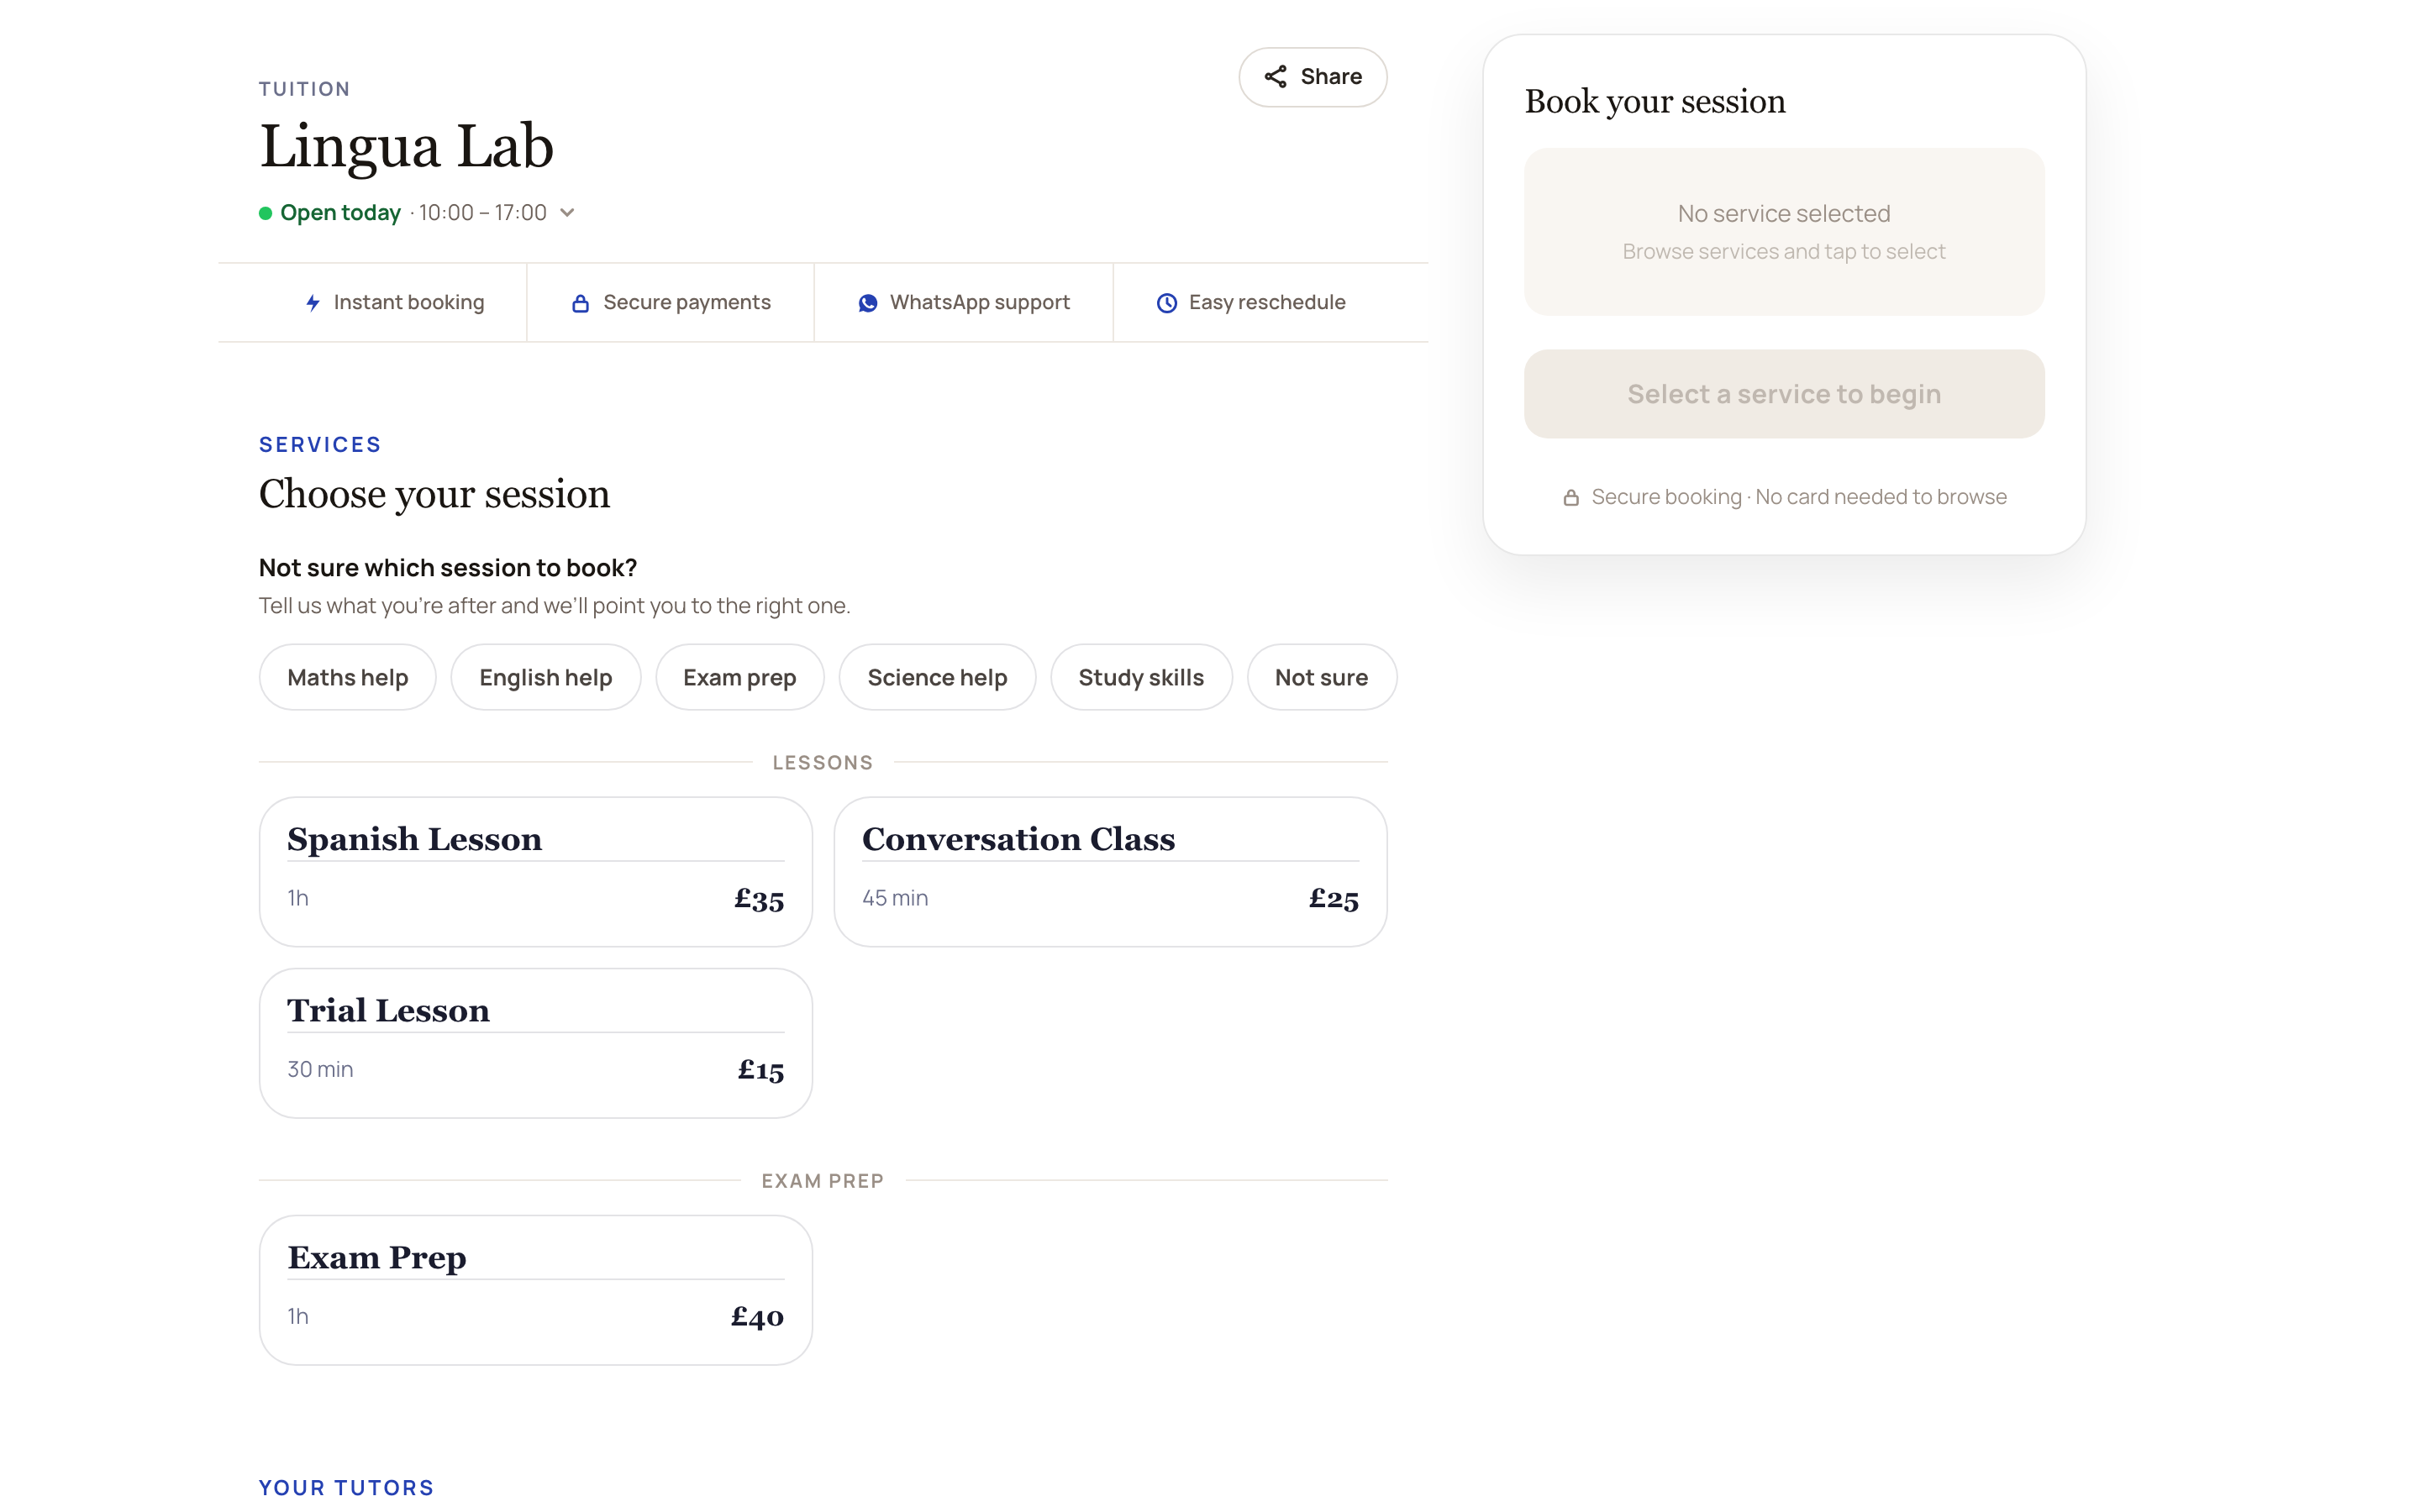Click the Instant booking label

409,303
